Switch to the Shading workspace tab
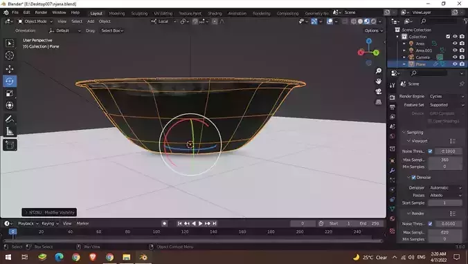The width and height of the screenshot is (468, 264). [x=215, y=13]
